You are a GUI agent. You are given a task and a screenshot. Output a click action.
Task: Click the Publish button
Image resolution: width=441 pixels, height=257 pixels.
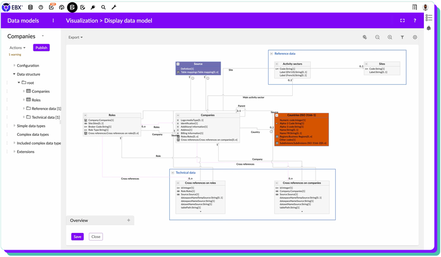[41, 48]
